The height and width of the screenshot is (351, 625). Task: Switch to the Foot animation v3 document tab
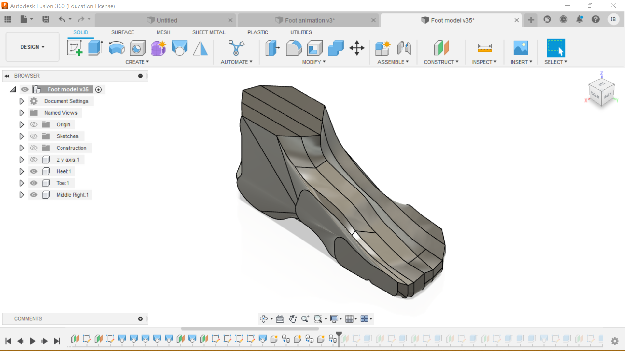pyautogui.click(x=309, y=20)
